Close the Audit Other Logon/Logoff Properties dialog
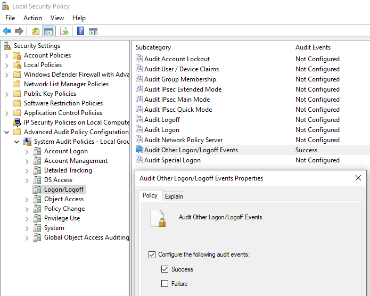This screenshot has width=370, height=296. click(x=358, y=178)
